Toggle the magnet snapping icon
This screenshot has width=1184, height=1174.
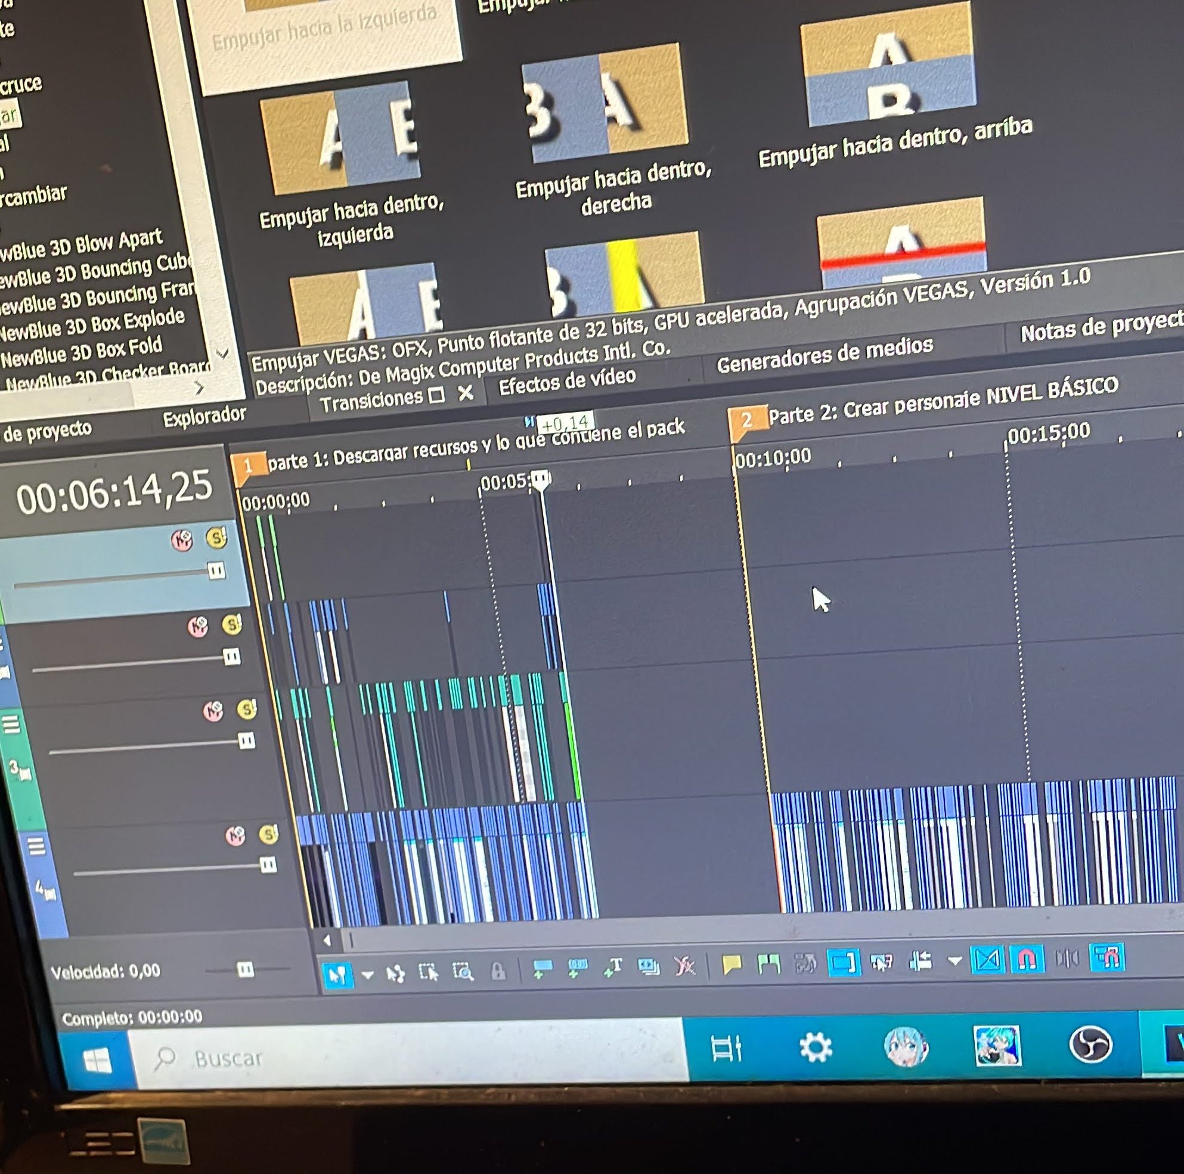[1027, 958]
